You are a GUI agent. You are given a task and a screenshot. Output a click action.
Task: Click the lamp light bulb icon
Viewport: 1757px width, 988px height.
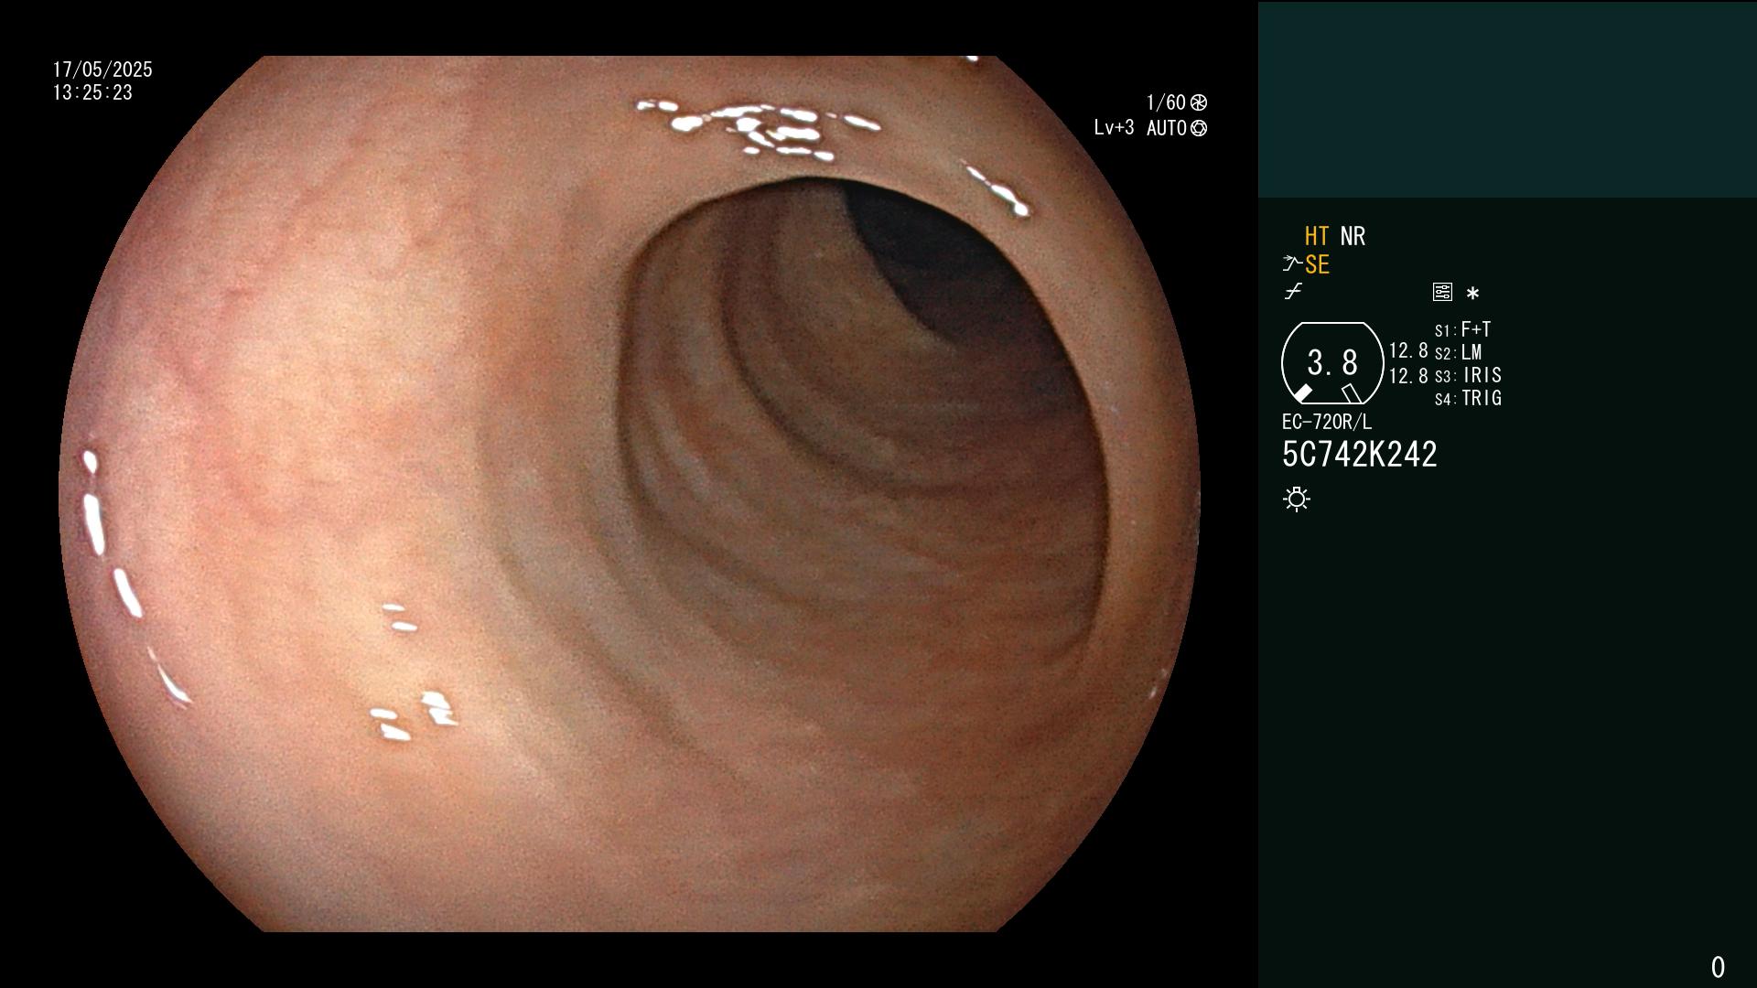[x=1297, y=499]
